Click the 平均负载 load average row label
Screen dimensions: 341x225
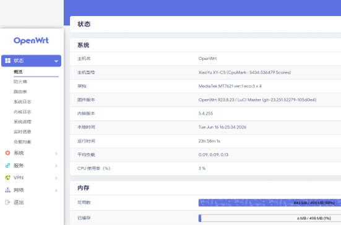(86, 155)
